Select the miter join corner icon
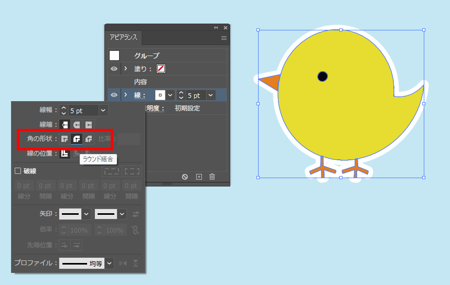Image resolution: width=450 pixels, height=285 pixels. pos(65,139)
